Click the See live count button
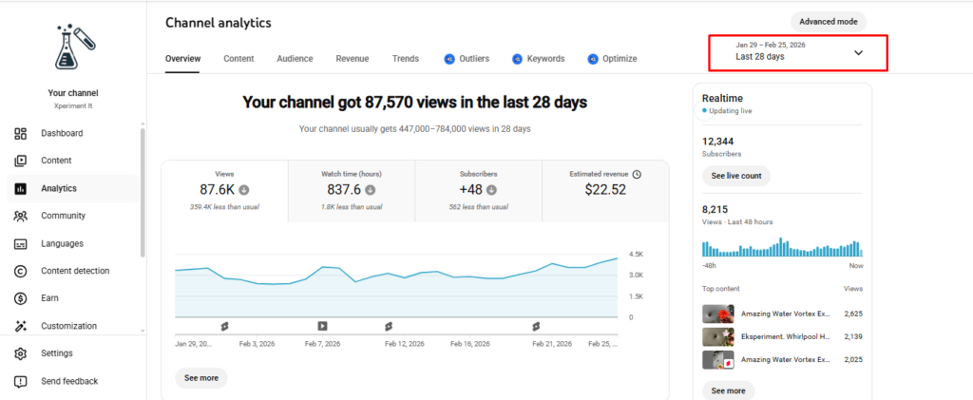Screen dimensions: 973x400 (735, 176)
